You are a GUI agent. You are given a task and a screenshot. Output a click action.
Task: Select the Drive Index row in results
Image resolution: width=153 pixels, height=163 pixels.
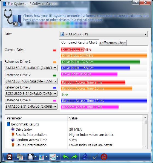coord(74,129)
